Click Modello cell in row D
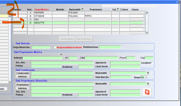Image resolution: width=181 pixels, height=106 pixels. tap(60, 23)
